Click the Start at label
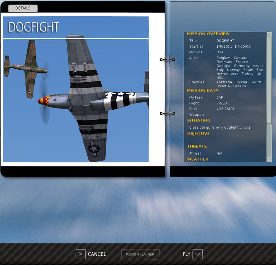 [x=196, y=46]
